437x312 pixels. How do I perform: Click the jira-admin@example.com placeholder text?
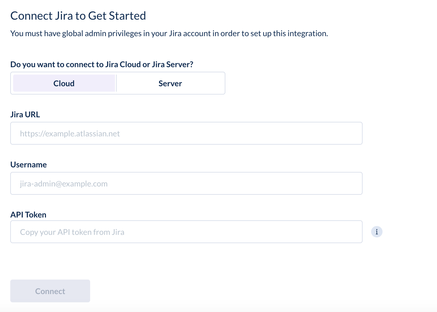coord(64,184)
